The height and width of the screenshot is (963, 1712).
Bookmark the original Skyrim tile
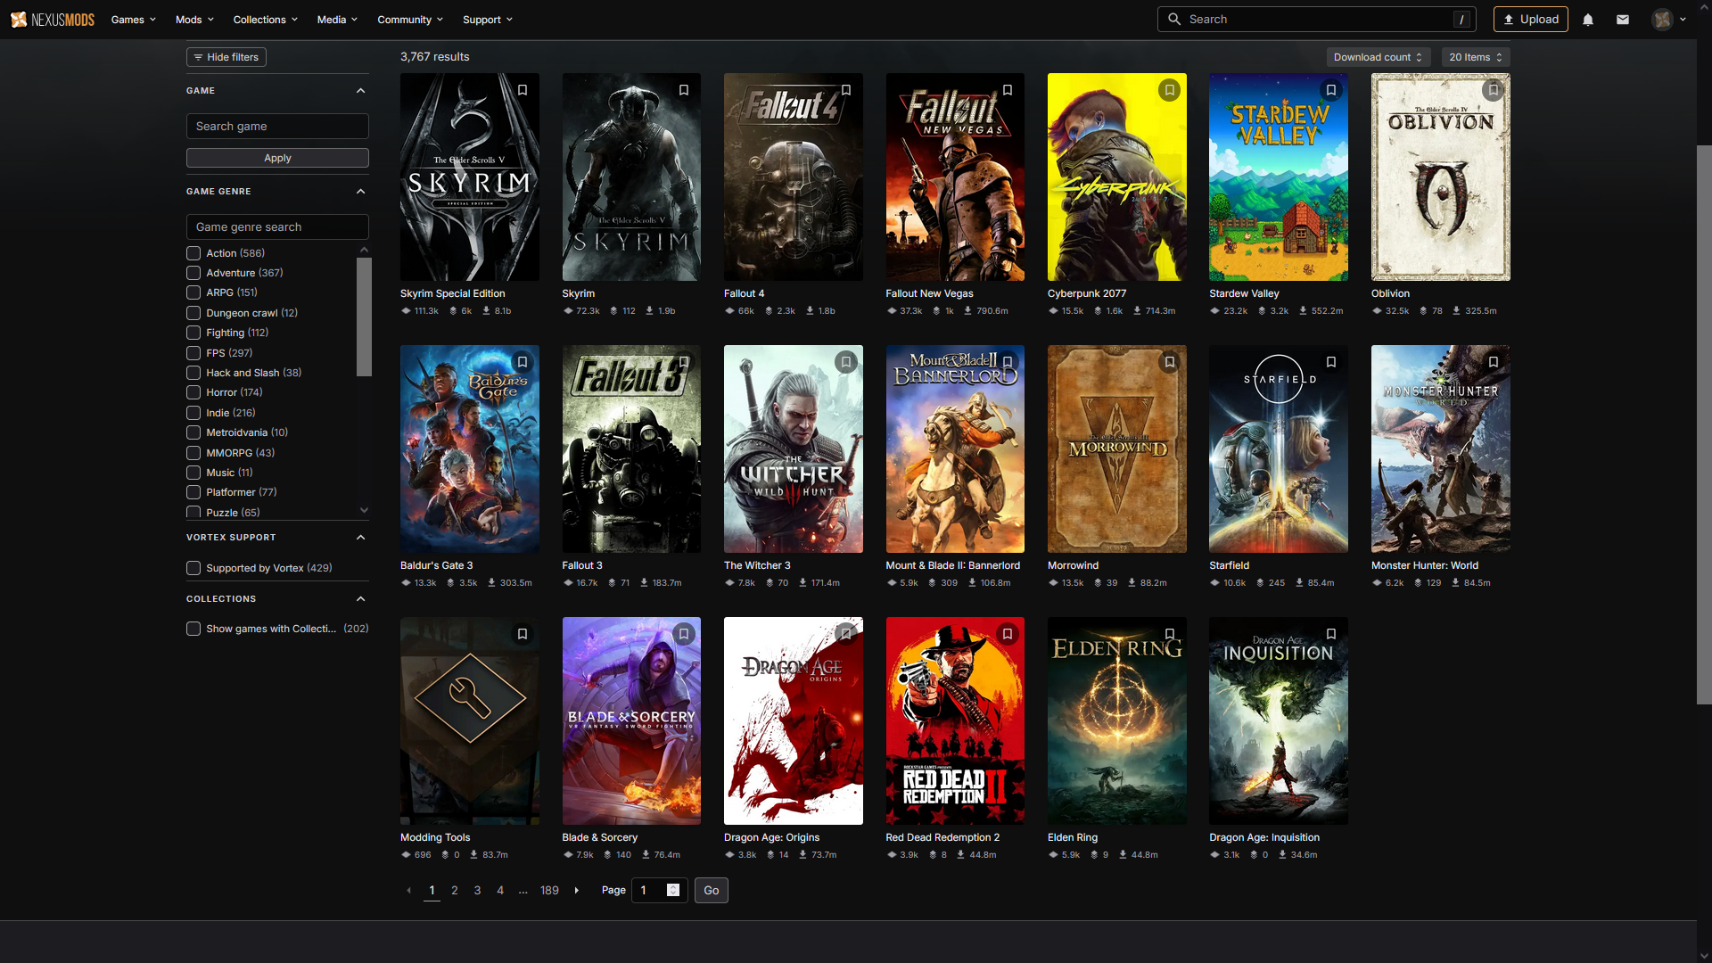tap(684, 90)
